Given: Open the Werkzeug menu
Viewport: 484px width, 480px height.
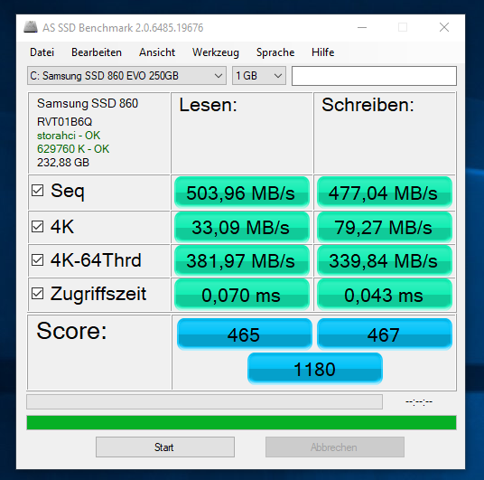Looking at the screenshot, I should (x=216, y=52).
